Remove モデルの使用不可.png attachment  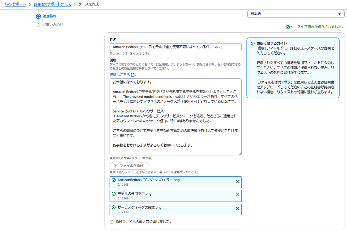tap(237, 195)
